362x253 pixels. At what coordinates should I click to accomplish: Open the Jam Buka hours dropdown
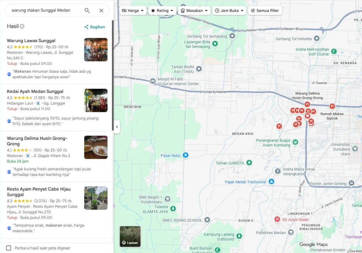coord(229,11)
